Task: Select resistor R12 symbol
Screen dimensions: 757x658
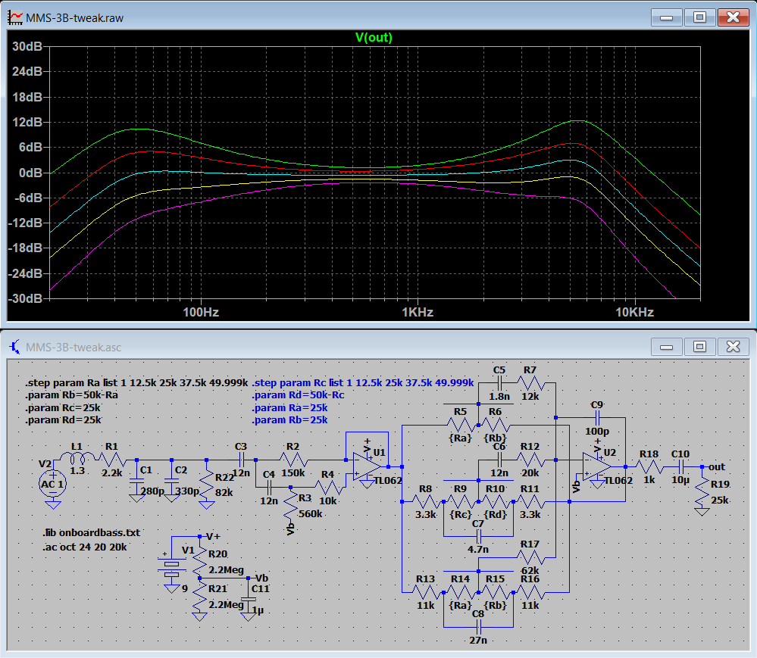Action: [x=530, y=460]
